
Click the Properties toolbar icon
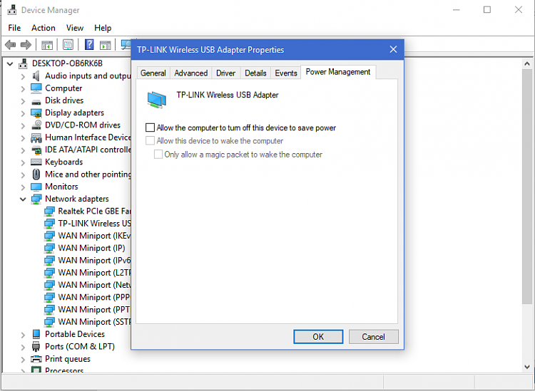68,45
